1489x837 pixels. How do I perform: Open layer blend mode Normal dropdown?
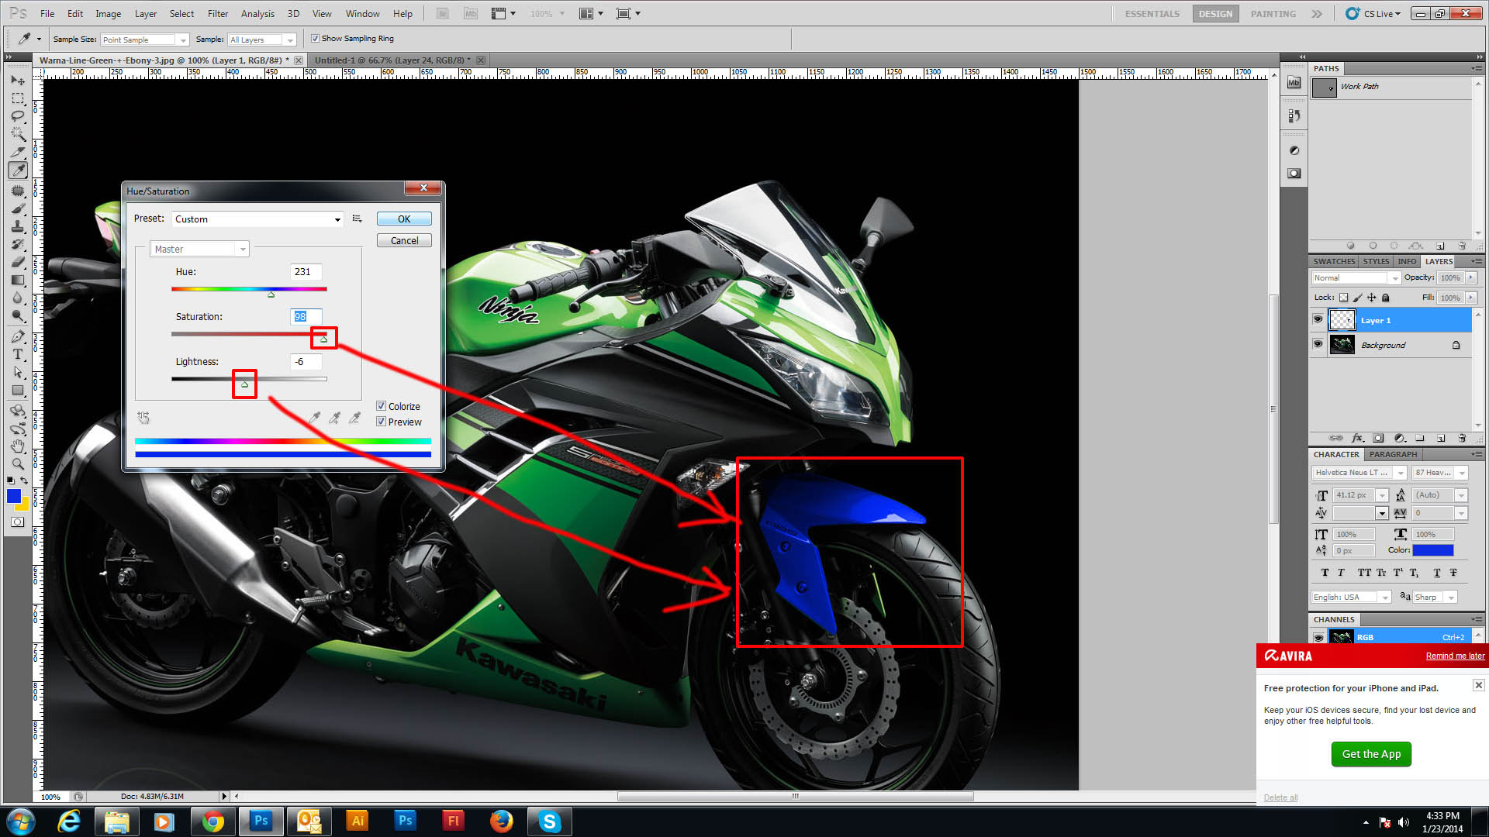click(1356, 277)
